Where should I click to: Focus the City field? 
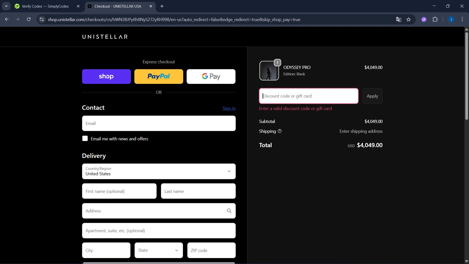tap(106, 250)
